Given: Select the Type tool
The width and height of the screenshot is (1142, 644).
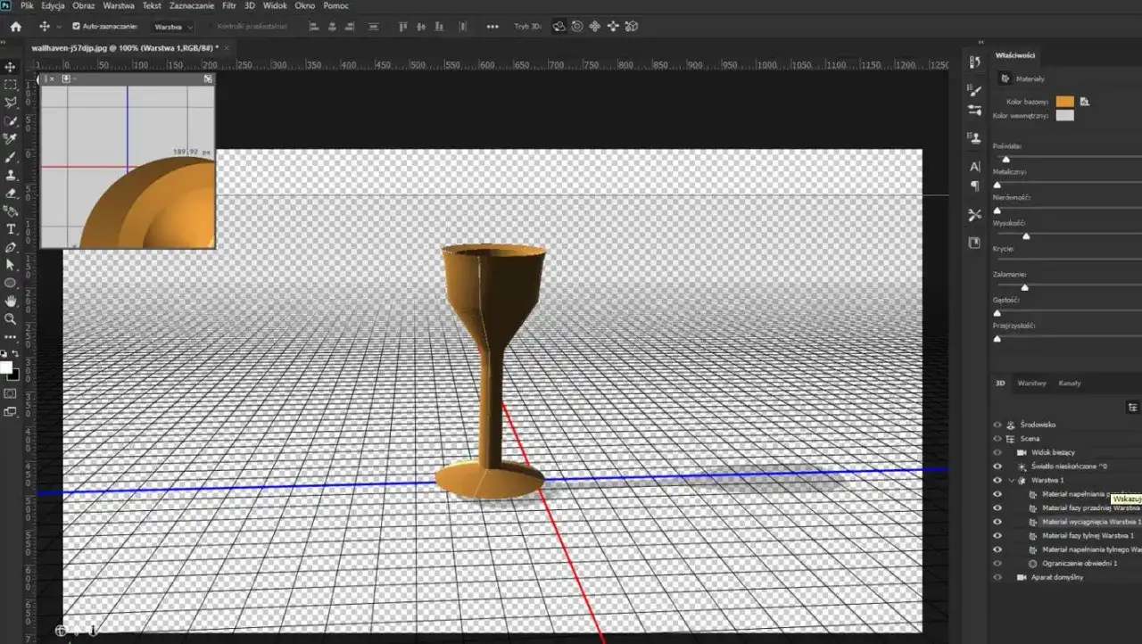Looking at the screenshot, I should (x=12, y=227).
